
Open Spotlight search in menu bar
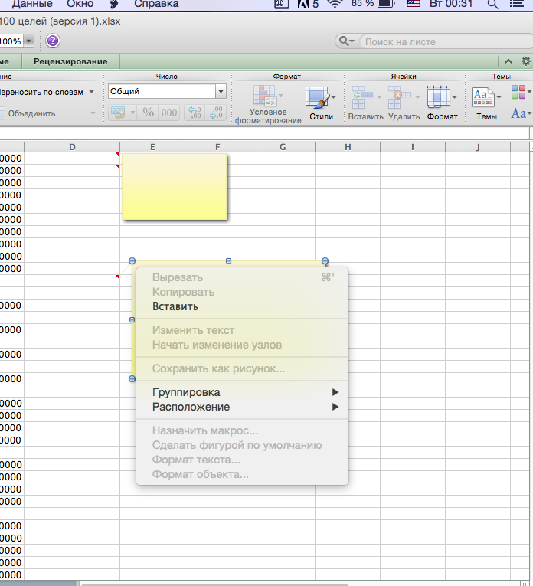pyautogui.click(x=492, y=4)
